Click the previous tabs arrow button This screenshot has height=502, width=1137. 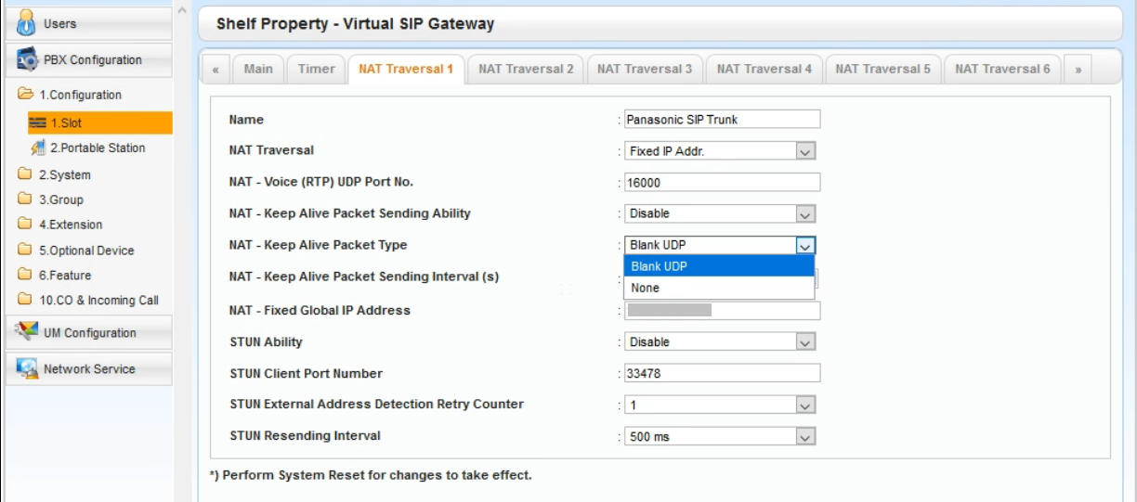coord(216,70)
